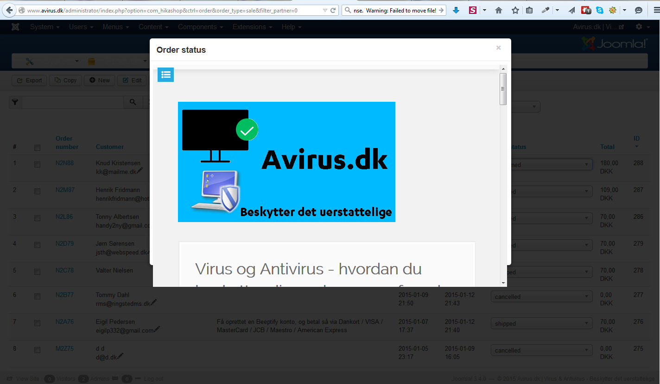Check the box for order N2N88
Image resolution: width=660 pixels, height=384 pixels.
pos(37,164)
